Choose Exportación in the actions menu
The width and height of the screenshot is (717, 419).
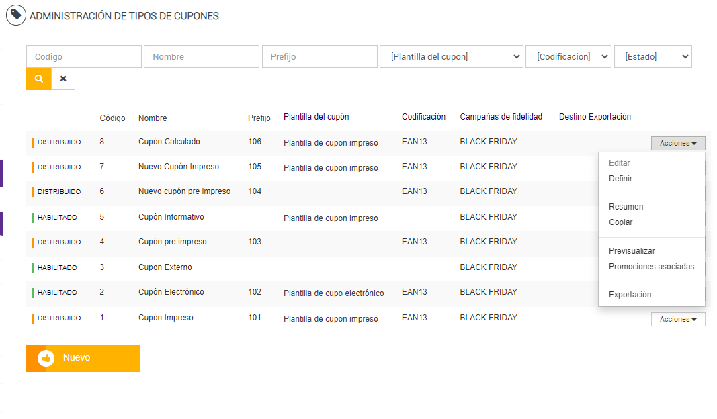point(630,295)
